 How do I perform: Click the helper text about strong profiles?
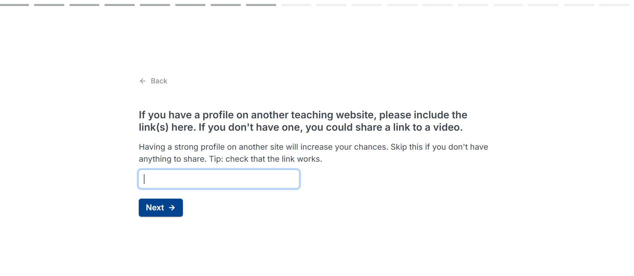click(x=314, y=147)
